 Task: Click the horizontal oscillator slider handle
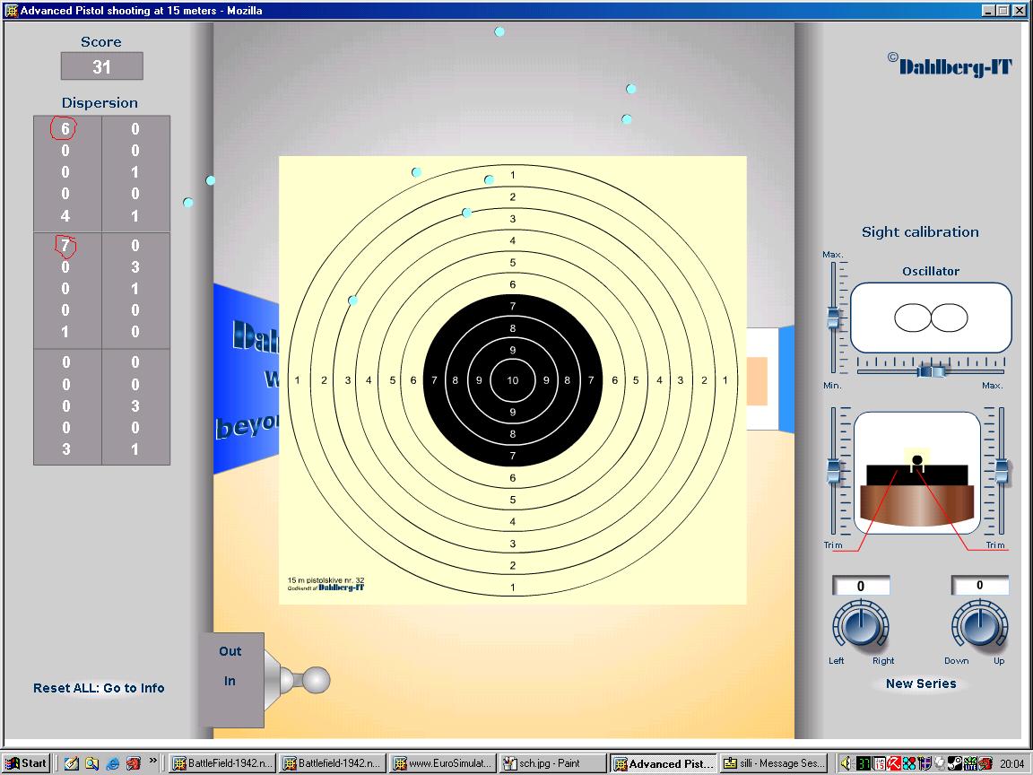click(x=931, y=370)
